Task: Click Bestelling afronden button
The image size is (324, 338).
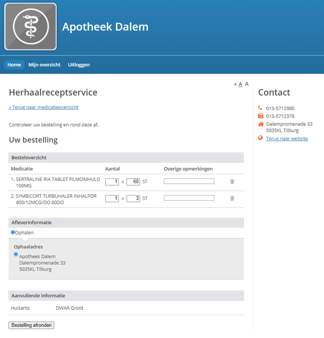Action: click(x=31, y=325)
